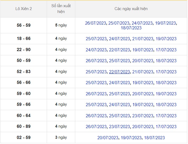Open 23/07/2023 link in row 60 - 64
Image resolution: width=188 pixels, height=144 pixels.
pos(143,116)
